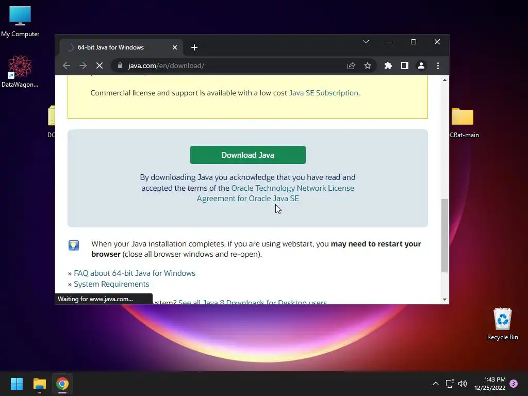Open Java SE Subscription link
Image resolution: width=528 pixels, height=396 pixels.
(x=324, y=93)
